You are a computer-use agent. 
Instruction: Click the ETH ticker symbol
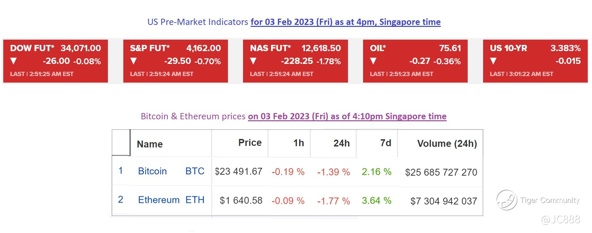pos(195,200)
